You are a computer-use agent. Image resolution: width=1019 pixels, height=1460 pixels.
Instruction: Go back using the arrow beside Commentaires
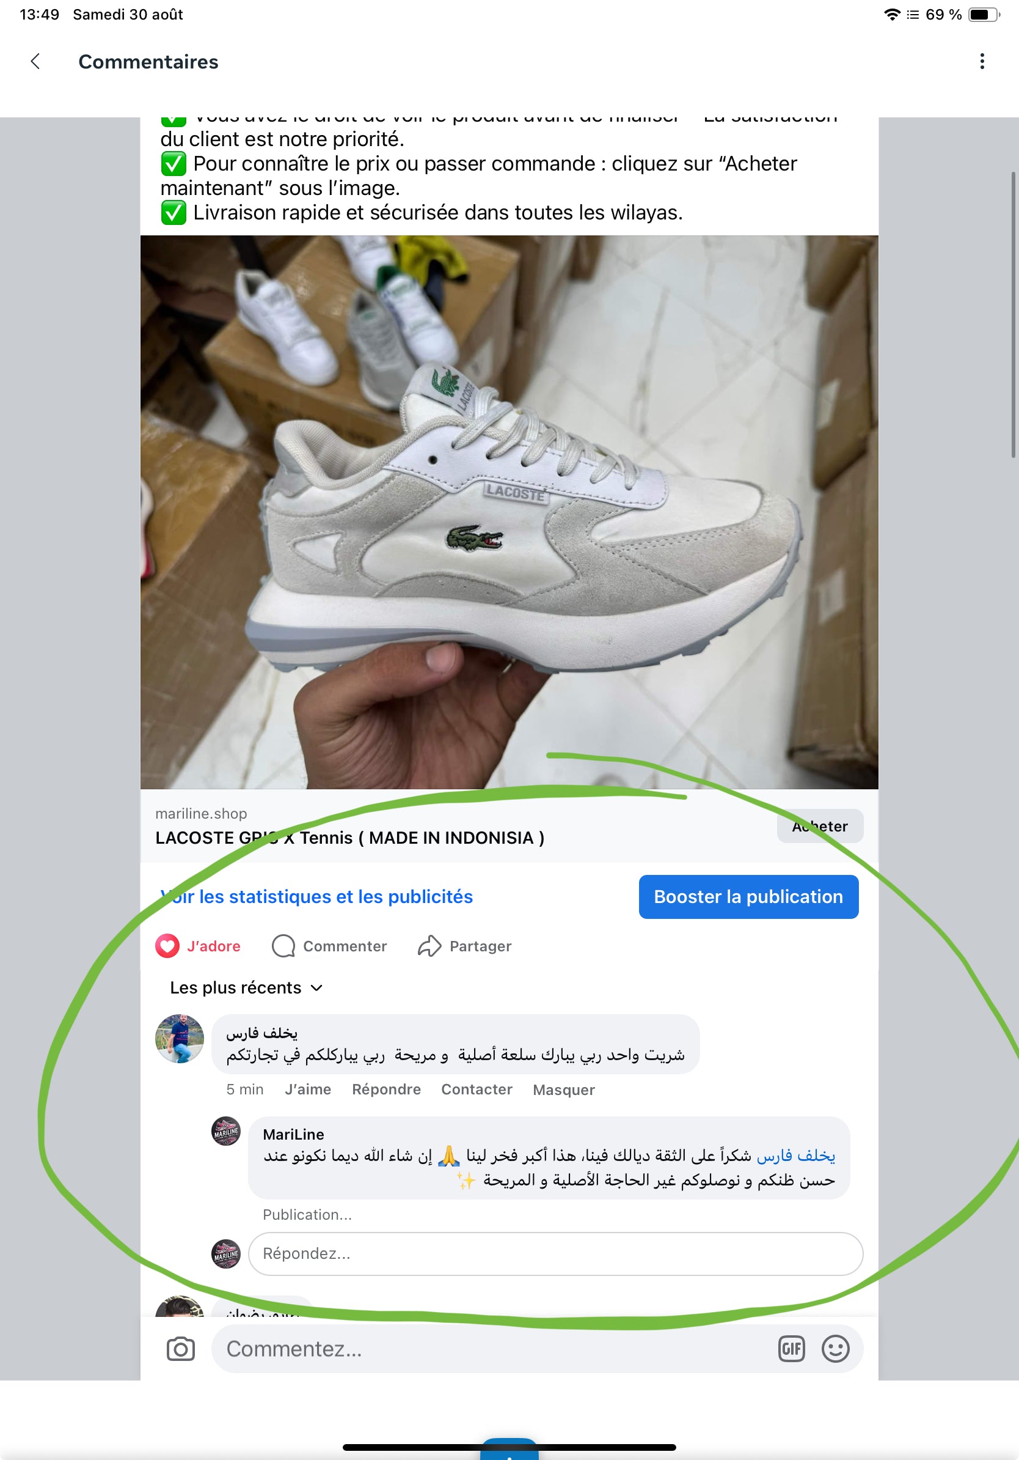pos(35,62)
